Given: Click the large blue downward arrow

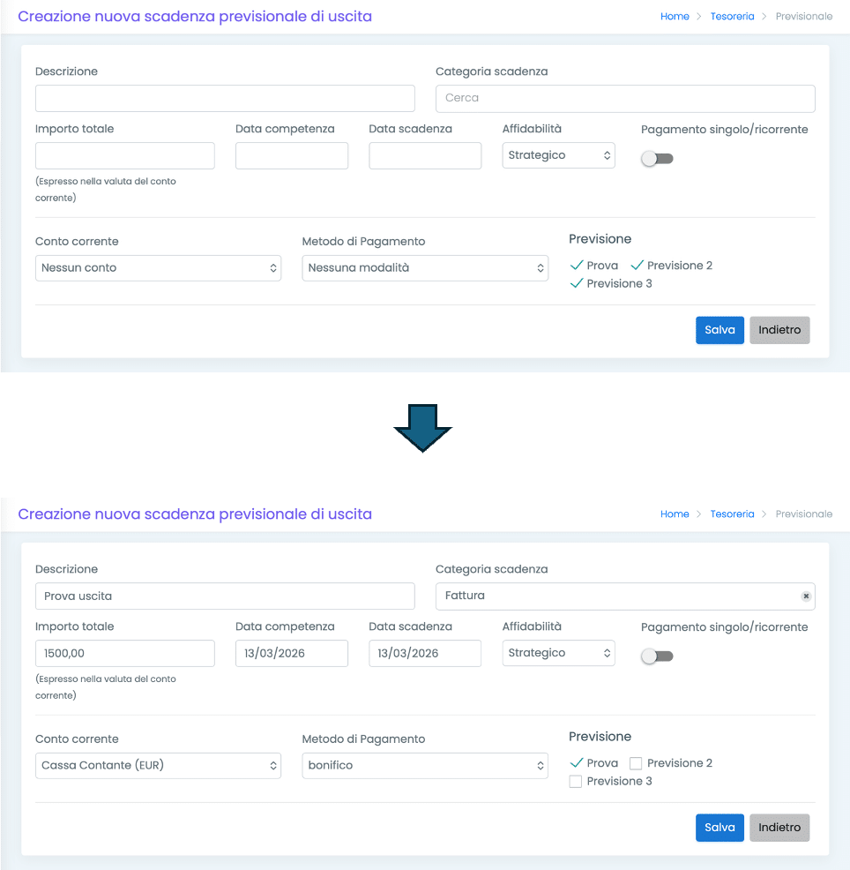Looking at the screenshot, I should pos(422,428).
